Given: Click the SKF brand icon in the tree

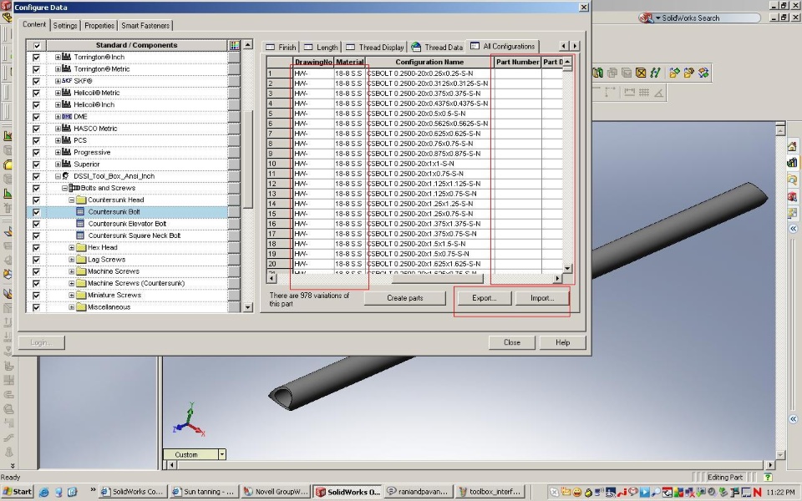Looking at the screenshot, I should tap(67, 81).
